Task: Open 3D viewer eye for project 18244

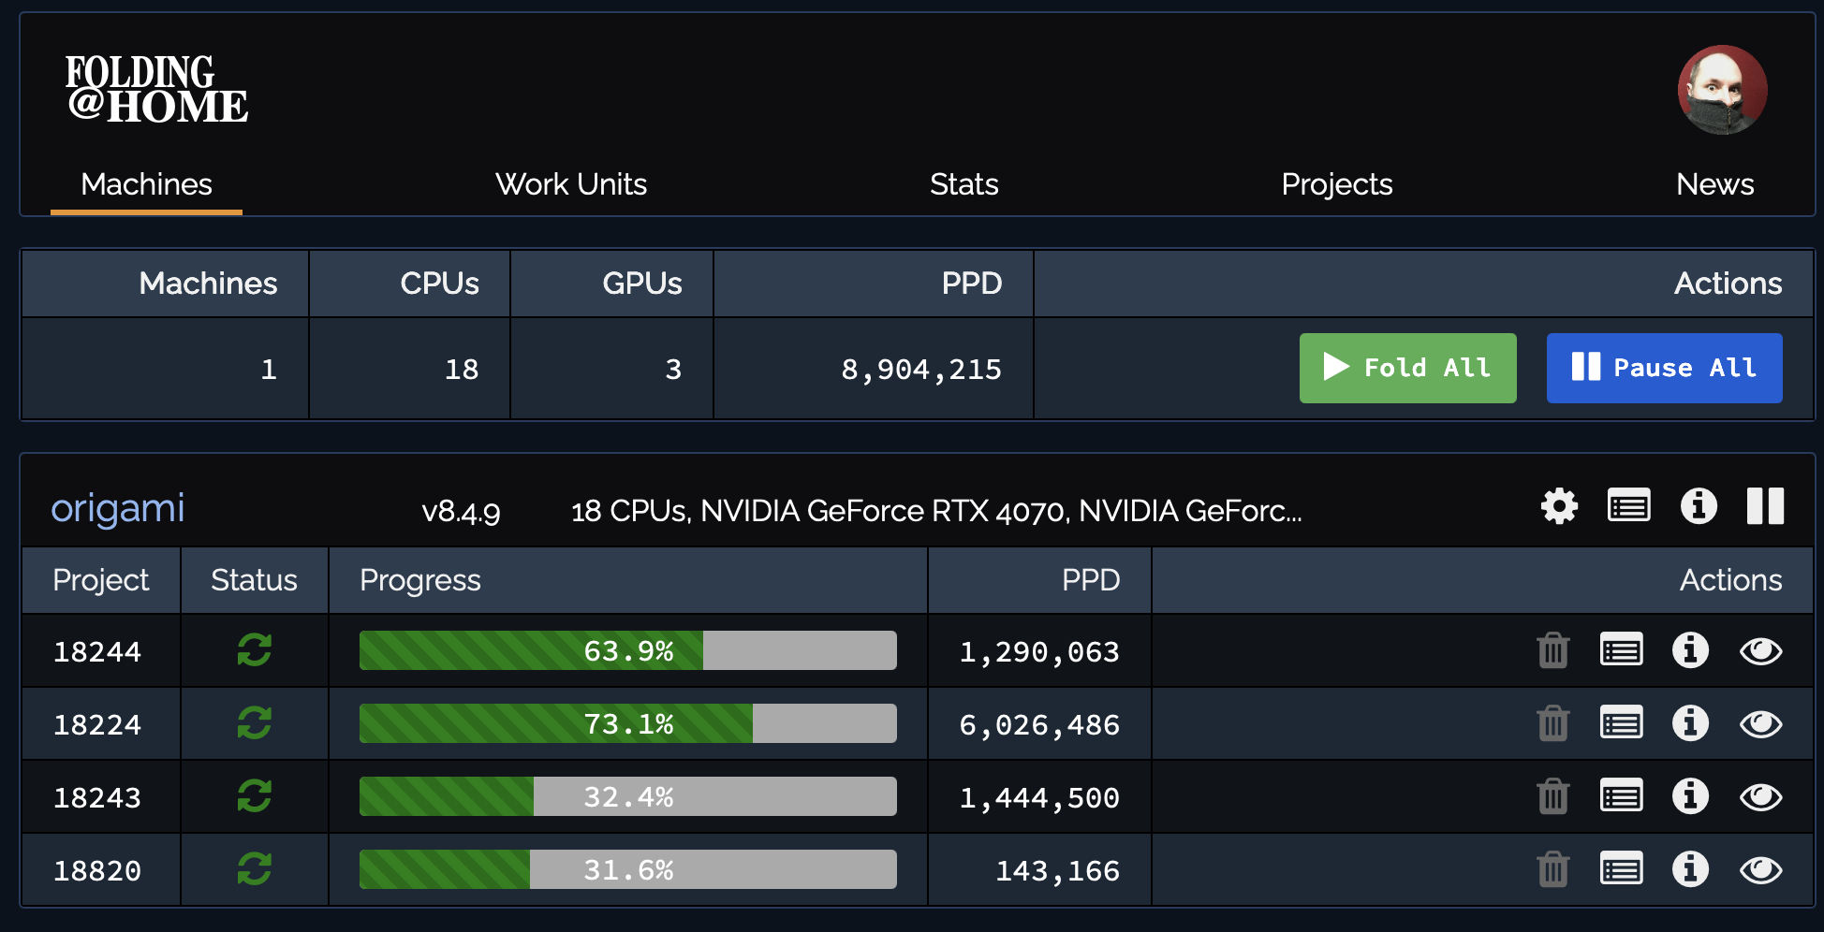Action: pyautogui.click(x=1760, y=650)
